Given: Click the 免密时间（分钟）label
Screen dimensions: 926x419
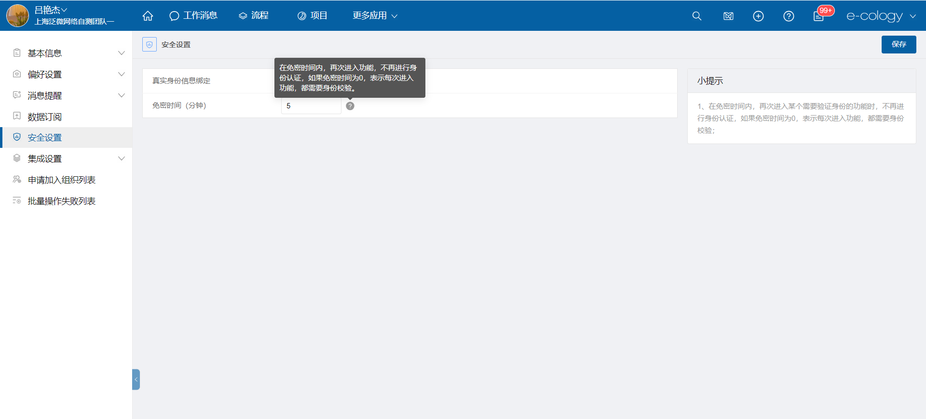Looking at the screenshot, I should click(179, 105).
